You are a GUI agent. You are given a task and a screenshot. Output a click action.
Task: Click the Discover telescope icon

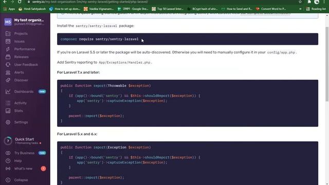pos(8,80)
